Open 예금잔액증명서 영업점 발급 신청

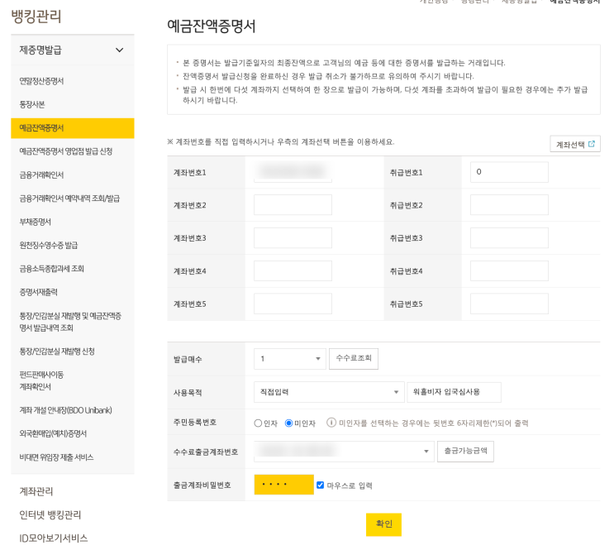tap(66, 151)
